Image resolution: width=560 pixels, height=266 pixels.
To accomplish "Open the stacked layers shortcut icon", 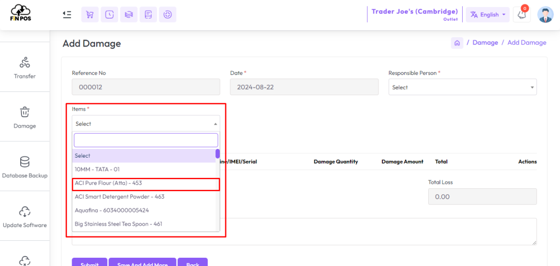I will pos(129,15).
